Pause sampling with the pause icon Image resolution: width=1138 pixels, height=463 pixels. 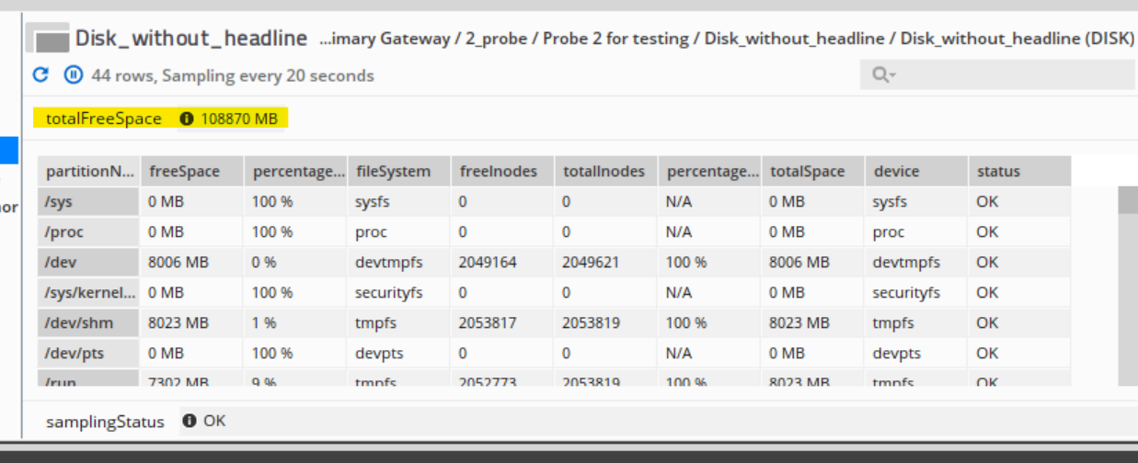tap(73, 74)
